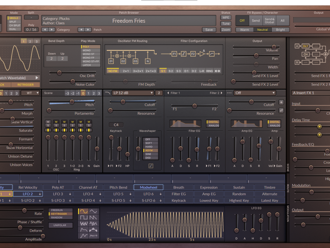Click the filter link chain icon

[x=281, y=110]
